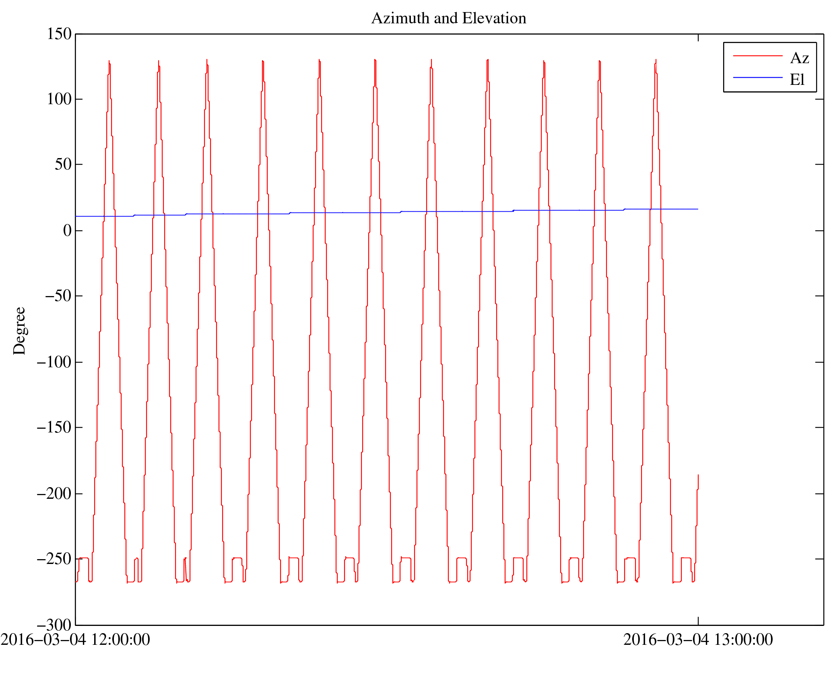
Task: Click the El legend entry label
Action: [x=797, y=80]
